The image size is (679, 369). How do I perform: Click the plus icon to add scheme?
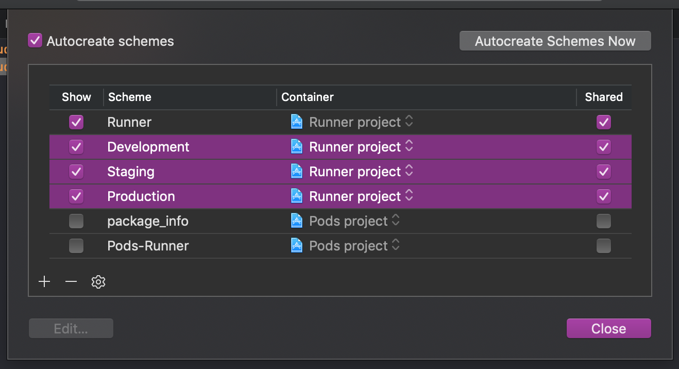[x=44, y=282]
